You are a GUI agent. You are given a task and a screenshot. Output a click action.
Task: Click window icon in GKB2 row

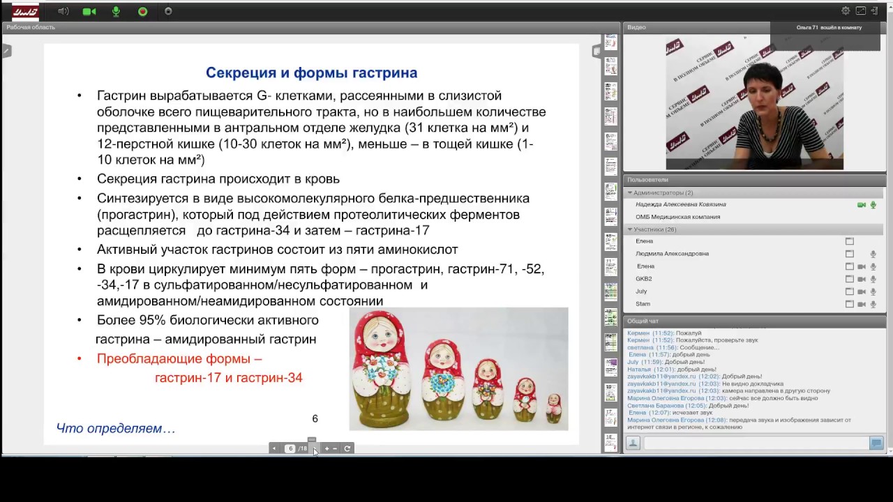point(849,279)
